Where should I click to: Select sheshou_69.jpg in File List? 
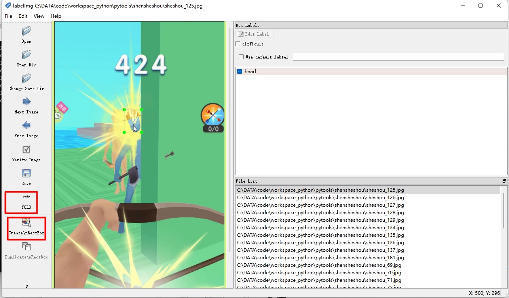click(x=368, y=265)
